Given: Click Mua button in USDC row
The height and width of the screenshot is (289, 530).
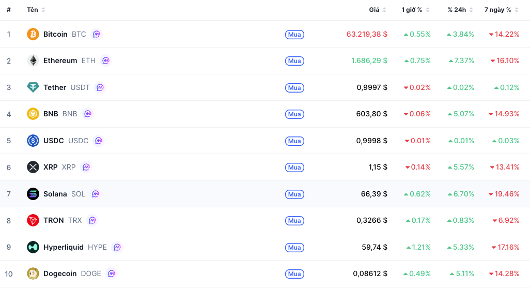Looking at the screenshot, I should point(294,141).
